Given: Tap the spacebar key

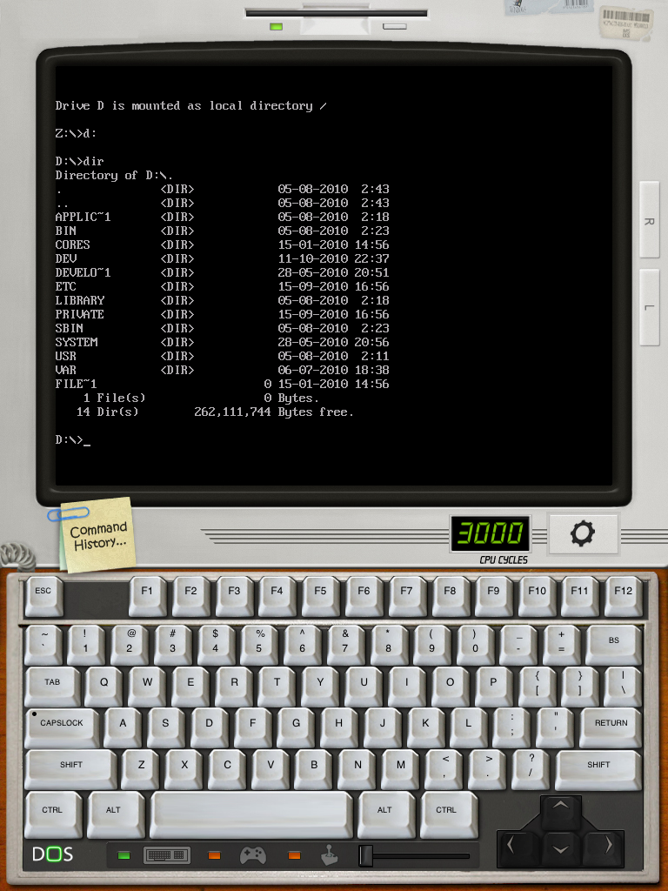Looking at the screenshot, I should [x=251, y=814].
